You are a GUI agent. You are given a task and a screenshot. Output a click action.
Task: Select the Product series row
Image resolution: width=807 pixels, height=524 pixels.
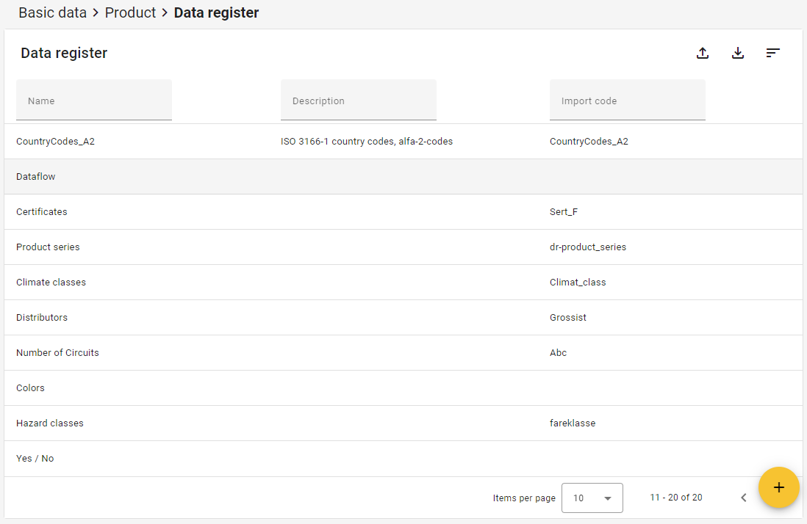click(49, 247)
